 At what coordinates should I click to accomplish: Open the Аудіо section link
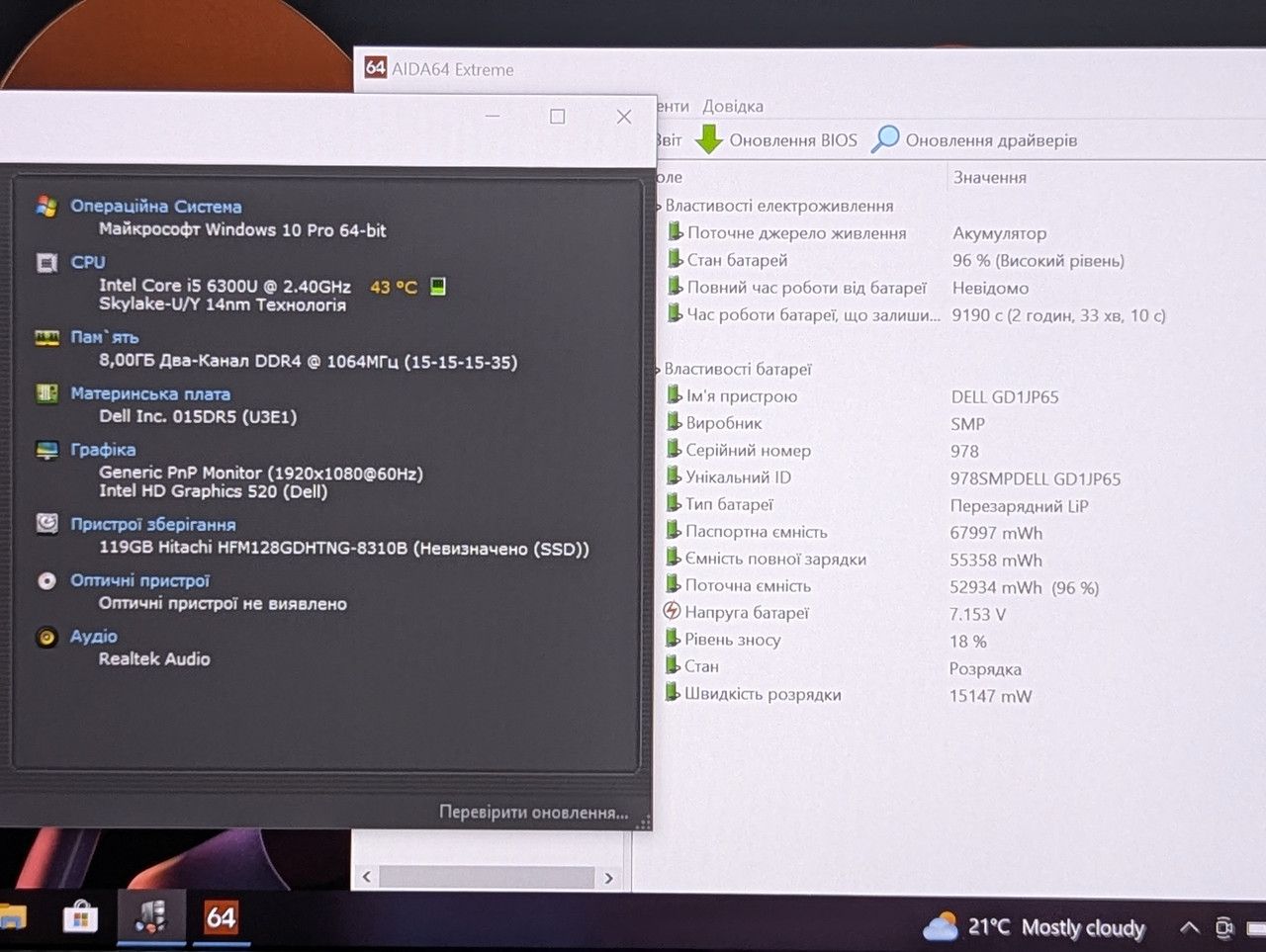click(94, 637)
